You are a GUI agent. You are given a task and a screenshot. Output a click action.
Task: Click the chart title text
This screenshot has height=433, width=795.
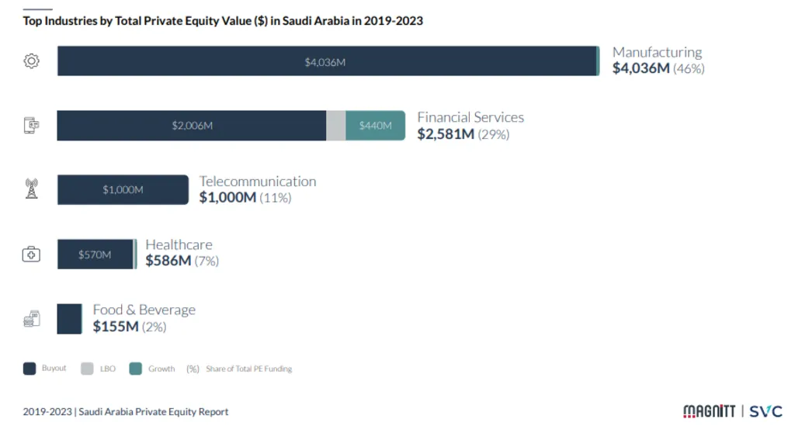pos(223,21)
